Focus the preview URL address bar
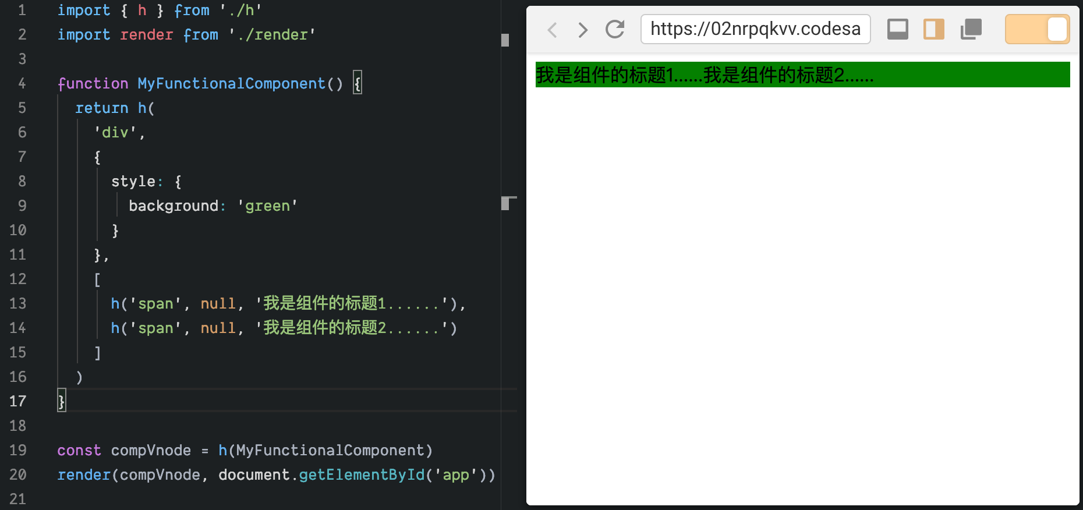 click(x=755, y=29)
